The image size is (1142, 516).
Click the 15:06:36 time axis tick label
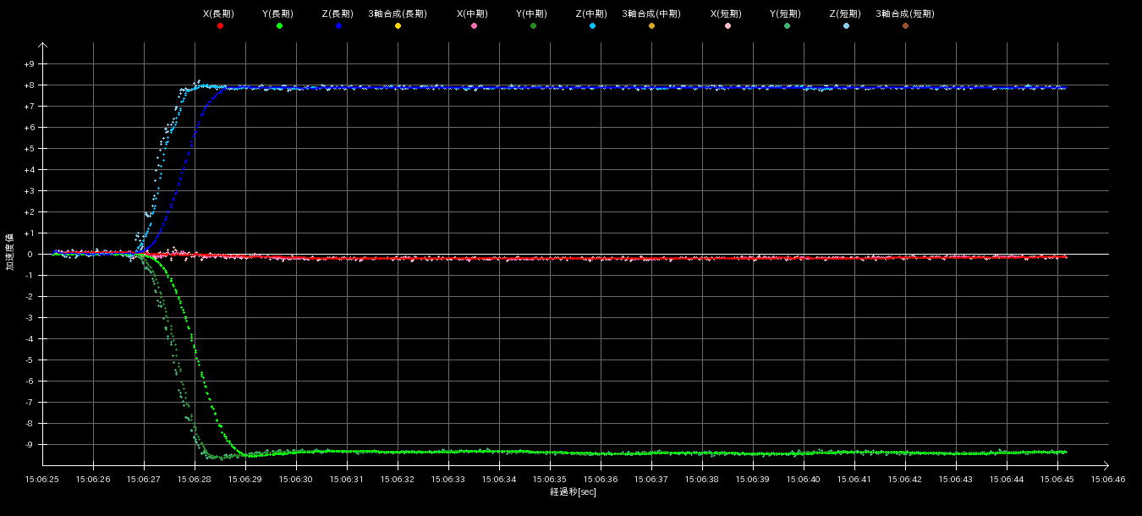[x=601, y=480]
